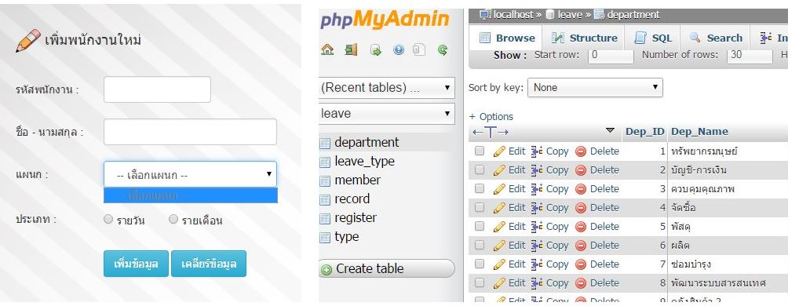Click the localhost server icon in breadcrumb
Viewport: 788px width, 306px height.
click(485, 15)
